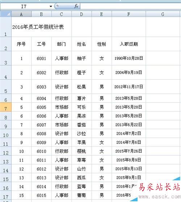Click date cell 2004年9月19日
This screenshot has height=202, width=181.
pyautogui.click(x=129, y=73)
